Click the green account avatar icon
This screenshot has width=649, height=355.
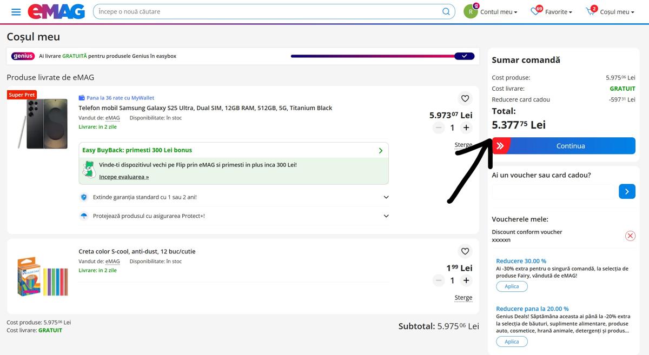(x=471, y=11)
